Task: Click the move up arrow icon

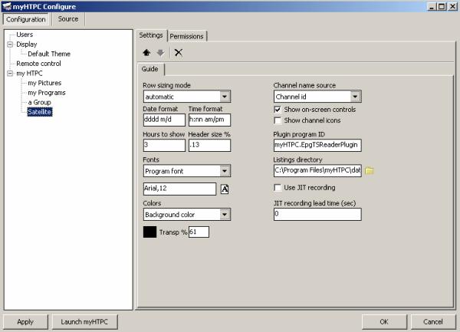Action: coord(147,52)
